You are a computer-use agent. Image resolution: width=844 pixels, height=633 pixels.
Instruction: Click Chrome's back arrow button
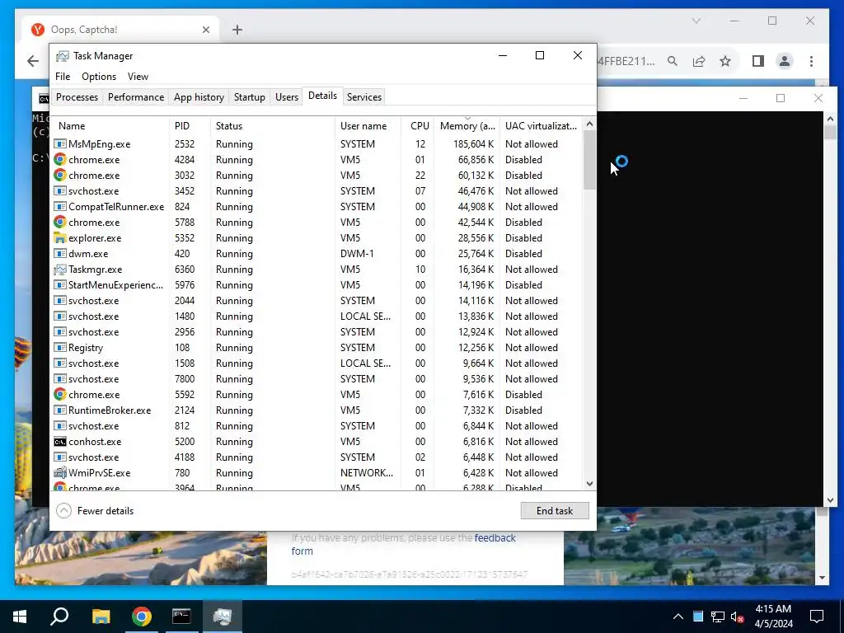[x=33, y=61]
